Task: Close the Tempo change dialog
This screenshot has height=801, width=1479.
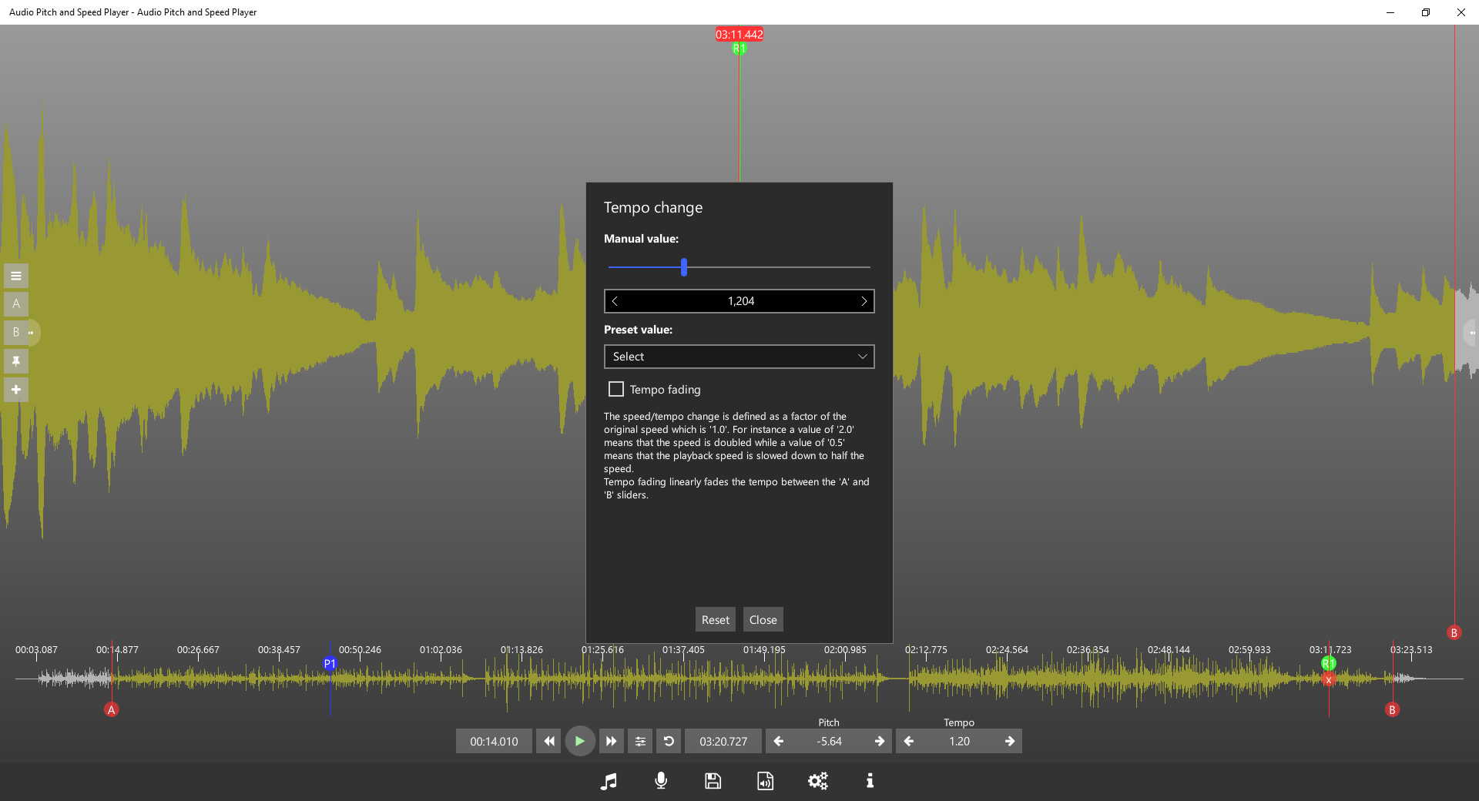Action: pyautogui.click(x=762, y=619)
